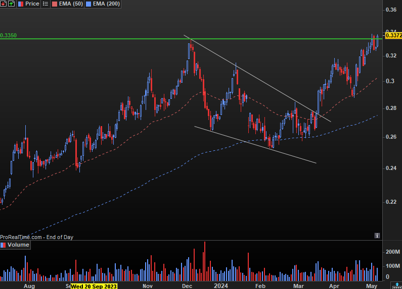This screenshot has height=289, width=402.
Task: Click the Feb label on time axis
Action: coord(260,286)
